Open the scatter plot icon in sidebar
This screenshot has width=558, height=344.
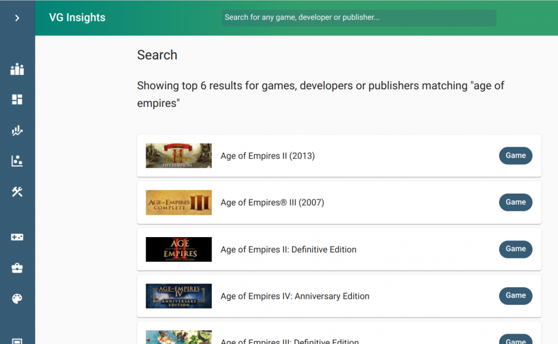(17, 161)
